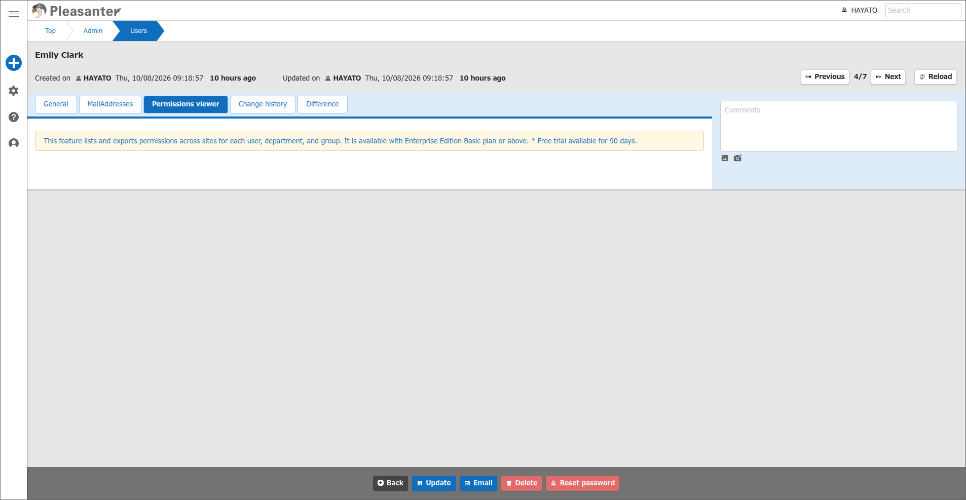This screenshot has height=500, width=966.
Task: Click the Reset password button
Action: click(x=582, y=483)
